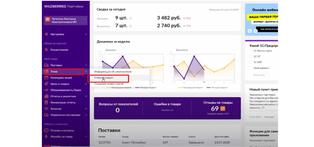The width and height of the screenshot is (314, 147).
Task: Click the next slide arrow on webinar banner
Action: tap(255, 31)
